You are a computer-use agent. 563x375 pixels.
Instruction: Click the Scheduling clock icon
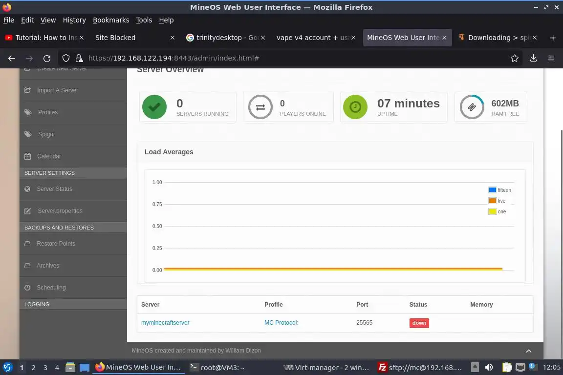27,288
